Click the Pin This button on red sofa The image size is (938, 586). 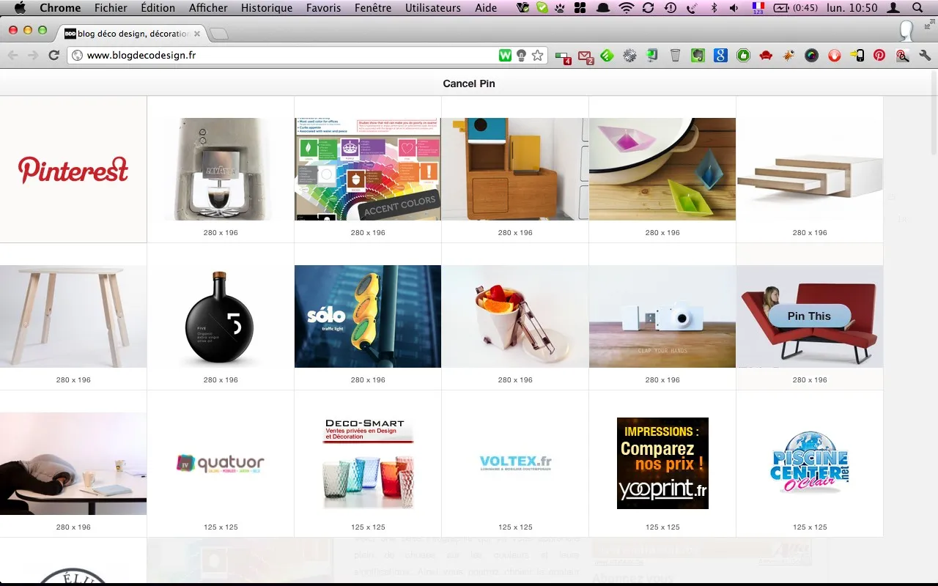(x=810, y=316)
